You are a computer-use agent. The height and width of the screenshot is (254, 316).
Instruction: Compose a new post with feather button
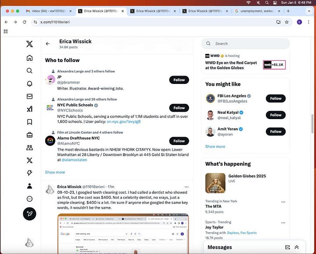29,214
